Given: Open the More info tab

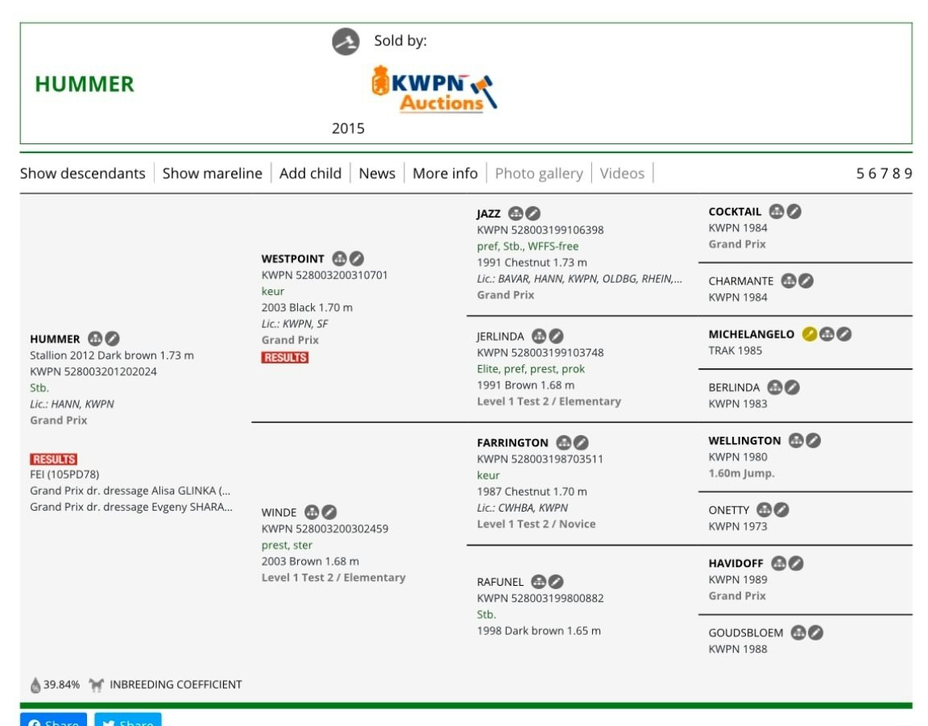Looking at the screenshot, I should tap(445, 173).
